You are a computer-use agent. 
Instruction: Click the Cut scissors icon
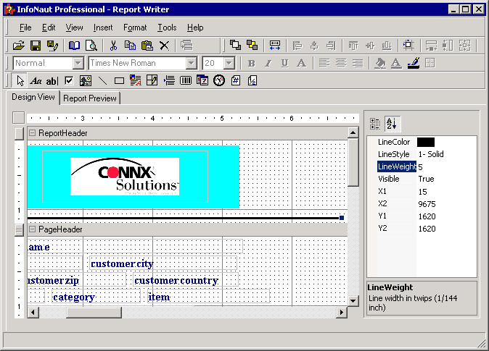(113, 46)
